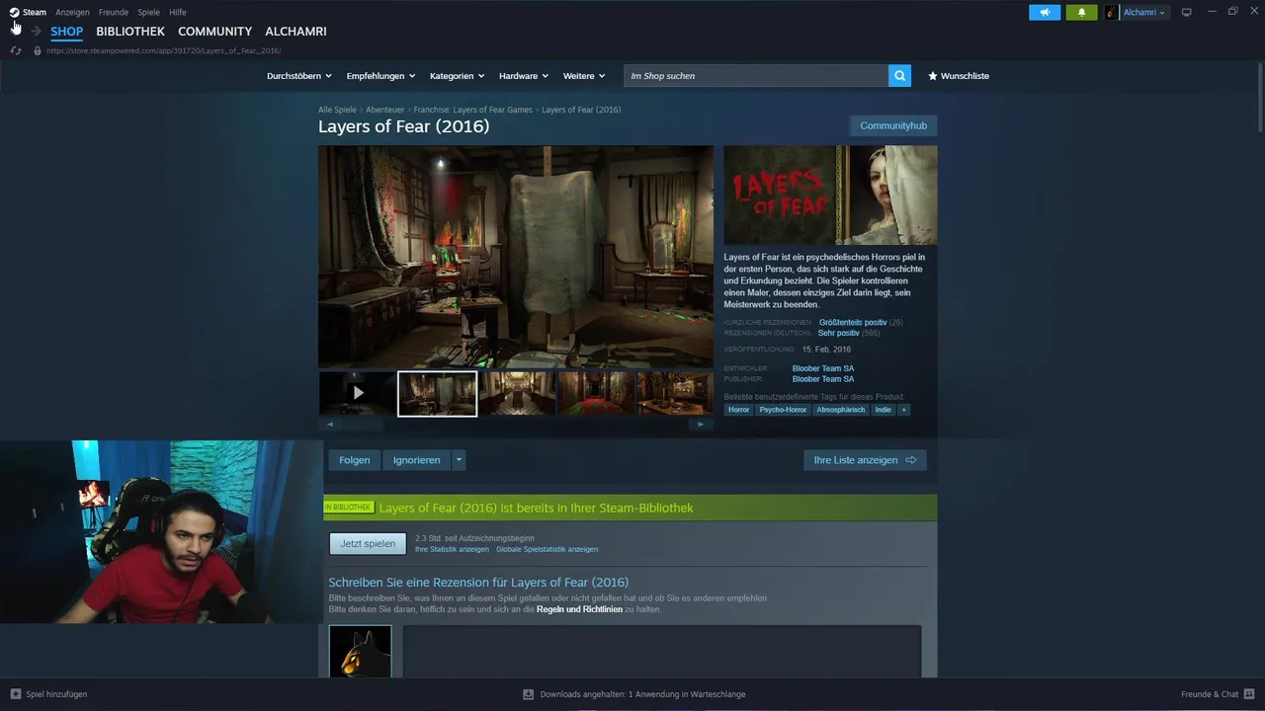The height and width of the screenshot is (711, 1265).
Task: Select the Psycho-Horror tag
Action: (783, 410)
